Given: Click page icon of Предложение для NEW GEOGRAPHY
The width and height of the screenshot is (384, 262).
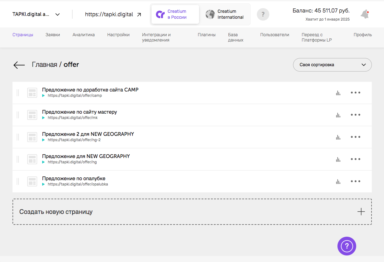Looking at the screenshot, I should pos(32,159).
